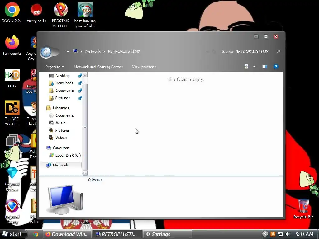Image resolution: width=319 pixels, height=239 pixels.
Task: Click the search magnifier icon
Action: pos(278,52)
